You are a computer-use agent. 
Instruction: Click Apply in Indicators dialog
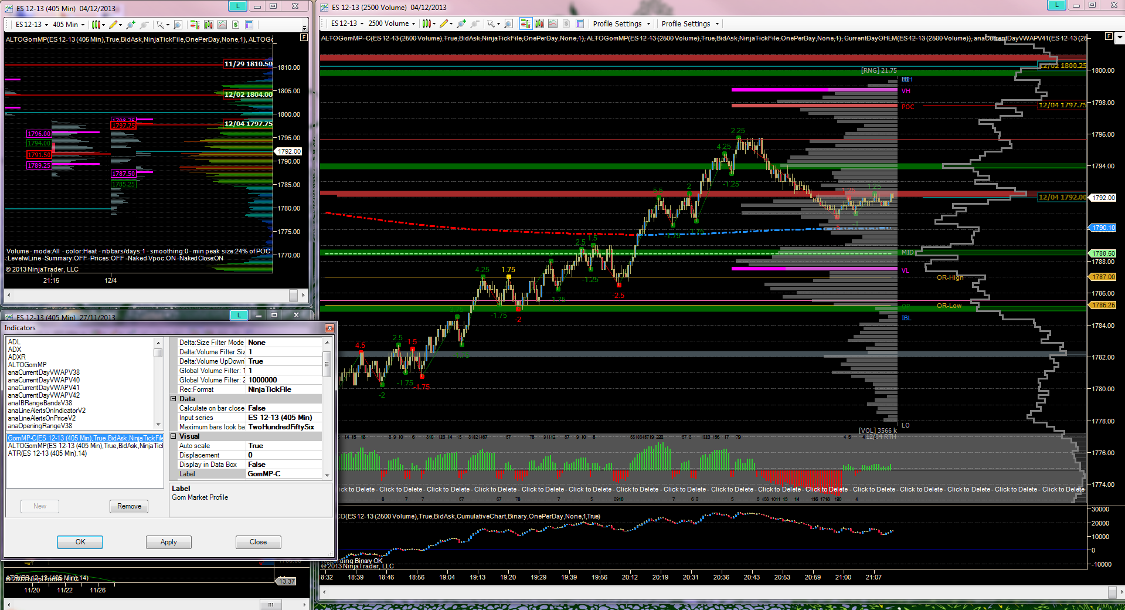click(x=169, y=542)
